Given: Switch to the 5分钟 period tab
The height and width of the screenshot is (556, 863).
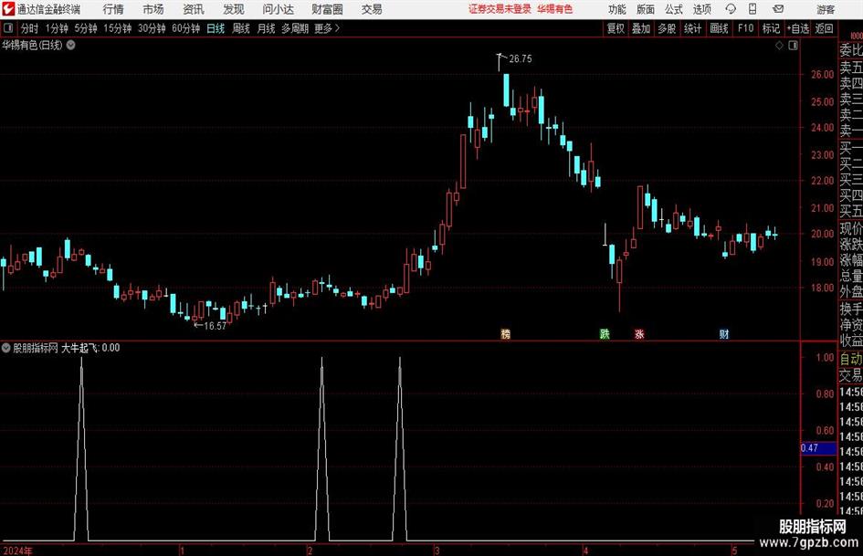Looking at the screenshot, I should 86,28.
